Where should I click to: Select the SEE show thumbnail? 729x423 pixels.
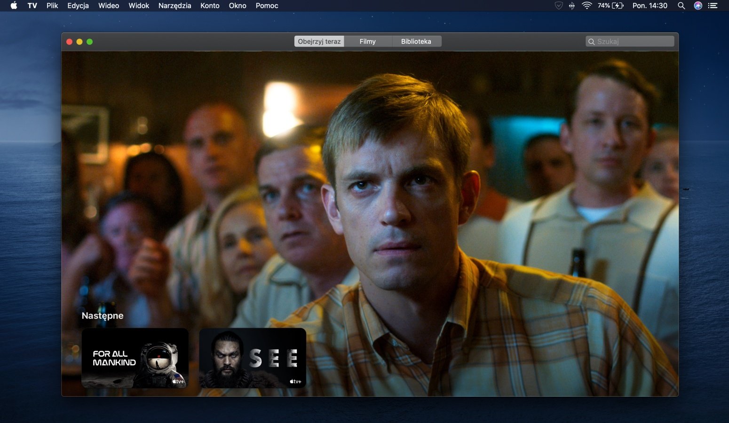pos(253,358)
